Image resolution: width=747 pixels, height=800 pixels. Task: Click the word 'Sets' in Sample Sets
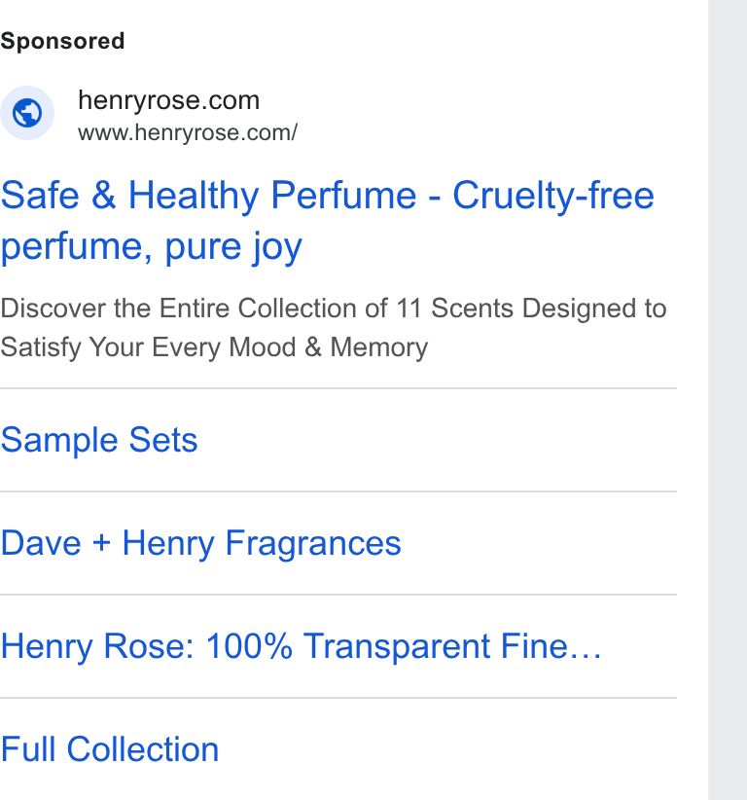163,440
